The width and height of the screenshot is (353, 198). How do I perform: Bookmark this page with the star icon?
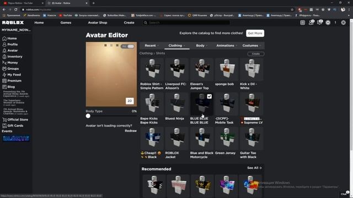pyautogui.click(x=292, y=9)
